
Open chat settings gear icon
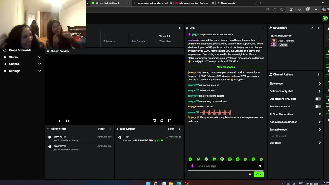(x=250, y=174)
